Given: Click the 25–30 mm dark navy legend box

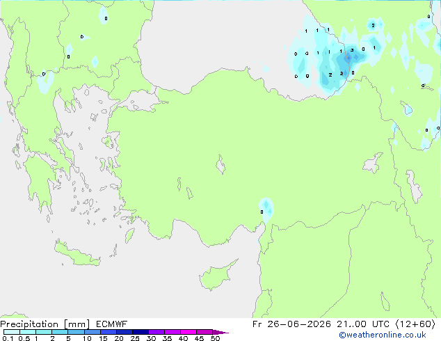Looking at the screenshot, I should (x=141, y=332).
